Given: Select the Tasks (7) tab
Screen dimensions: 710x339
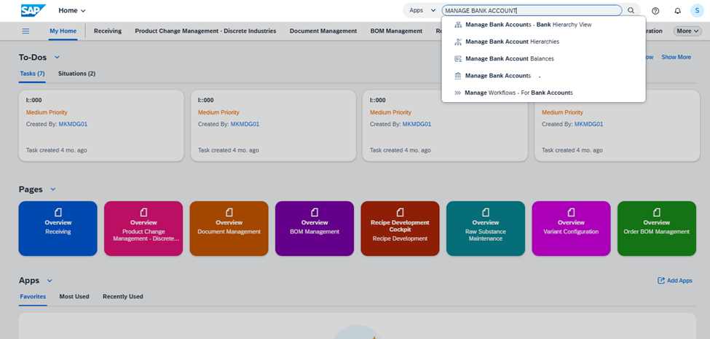Looking at the screenshot, I should coord(32,74).
